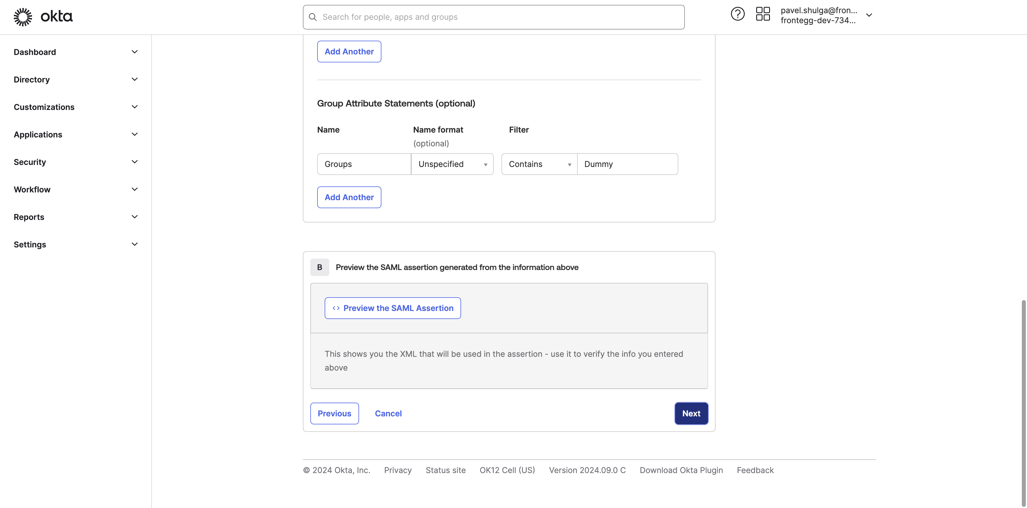Open the Status site footer link
Viewport: 1027px width, 508px height.
coord(446,470)
